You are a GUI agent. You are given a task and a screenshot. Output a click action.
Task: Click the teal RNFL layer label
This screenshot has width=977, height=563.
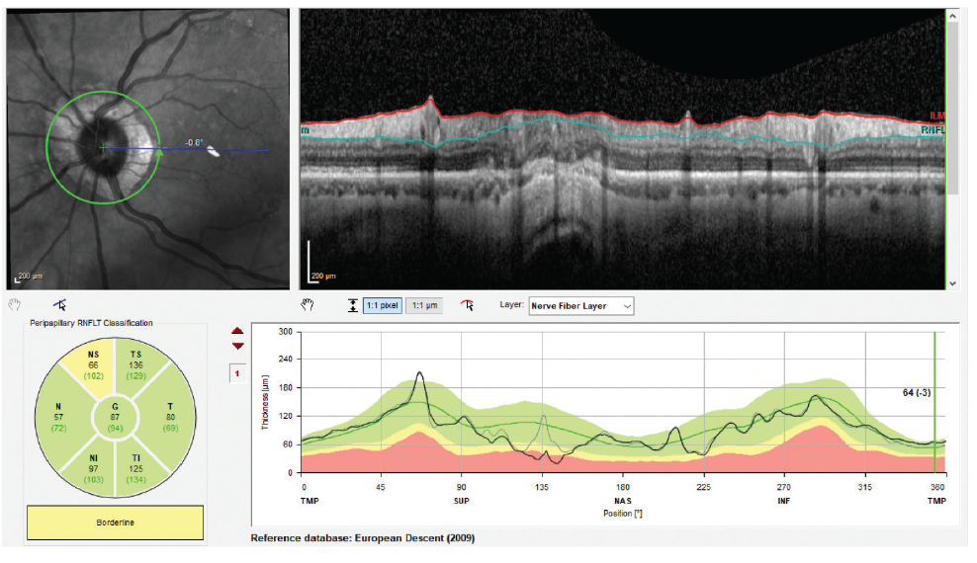click(933, 130)
